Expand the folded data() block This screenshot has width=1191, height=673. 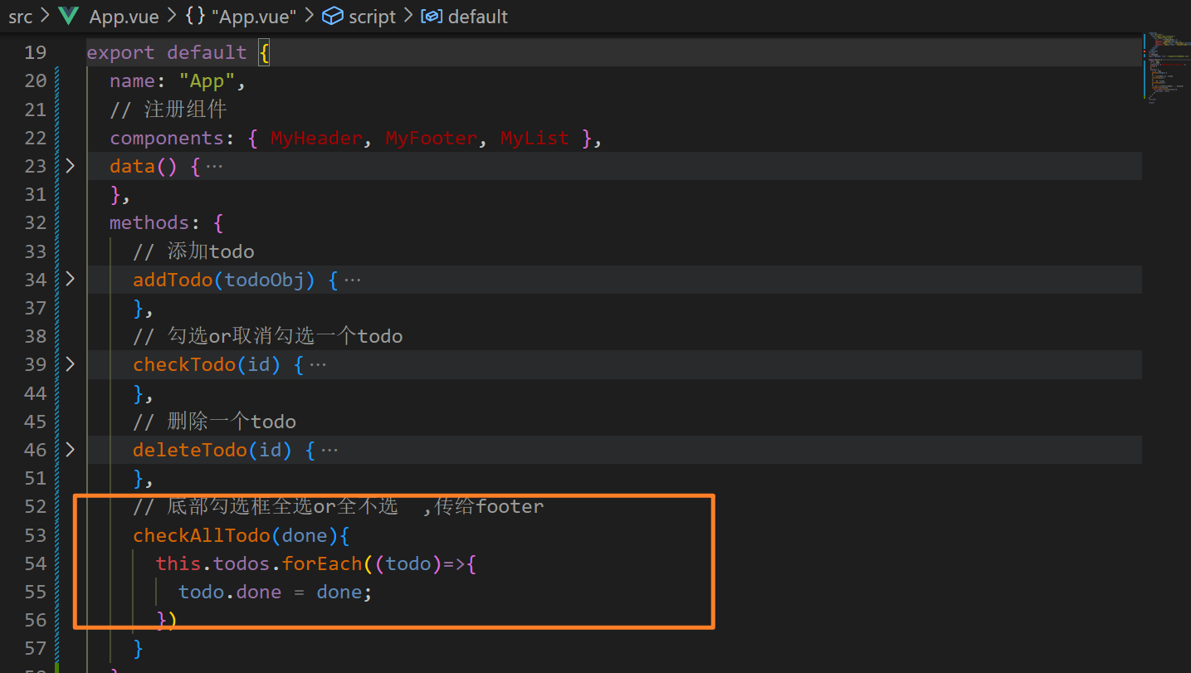(x=71, y=166)
